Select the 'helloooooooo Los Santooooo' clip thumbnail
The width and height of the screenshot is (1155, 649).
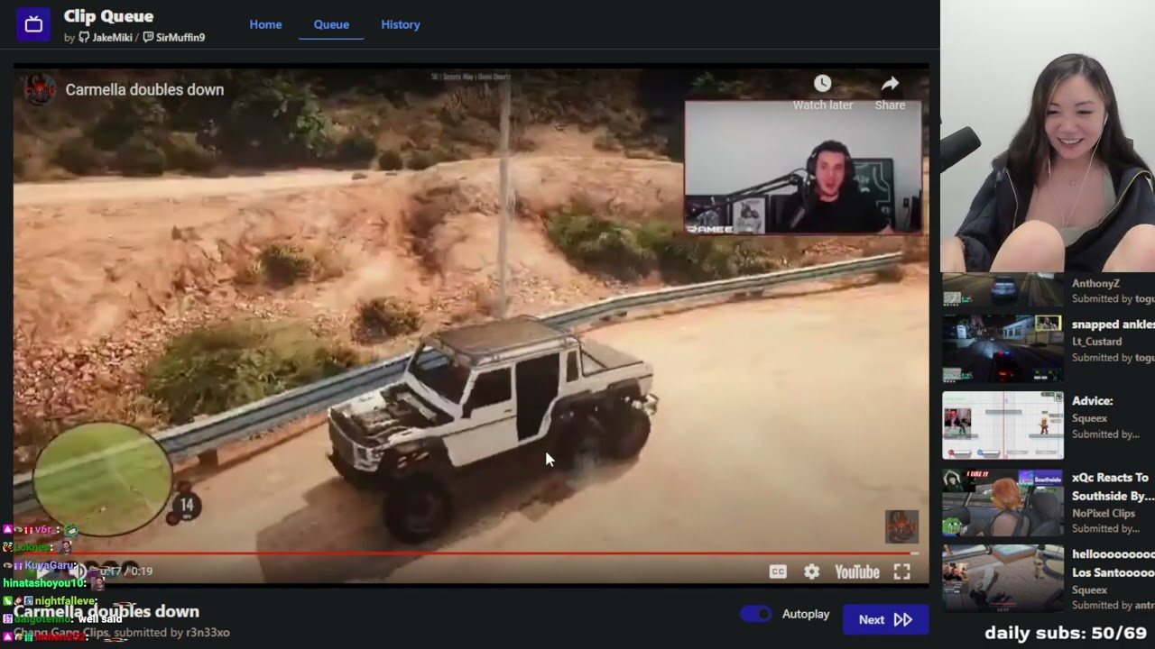click(1003, 579)
